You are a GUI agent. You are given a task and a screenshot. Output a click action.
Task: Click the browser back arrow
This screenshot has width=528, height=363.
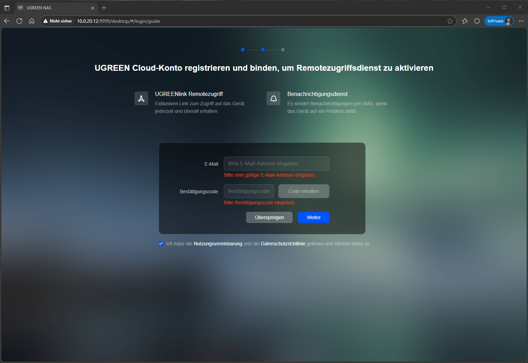click(x=7, y=21)
